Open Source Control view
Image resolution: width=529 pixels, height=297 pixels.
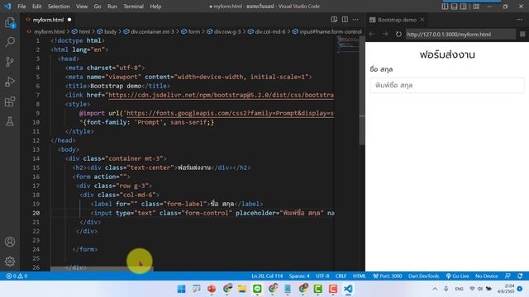[10, 62]
